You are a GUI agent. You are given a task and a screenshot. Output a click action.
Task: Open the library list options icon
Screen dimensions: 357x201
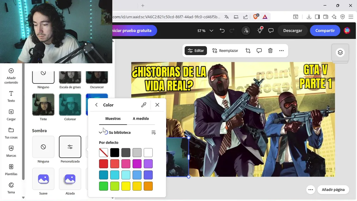[153, 133]
